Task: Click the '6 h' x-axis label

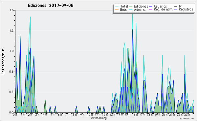Action: click(x=60, y=114)
